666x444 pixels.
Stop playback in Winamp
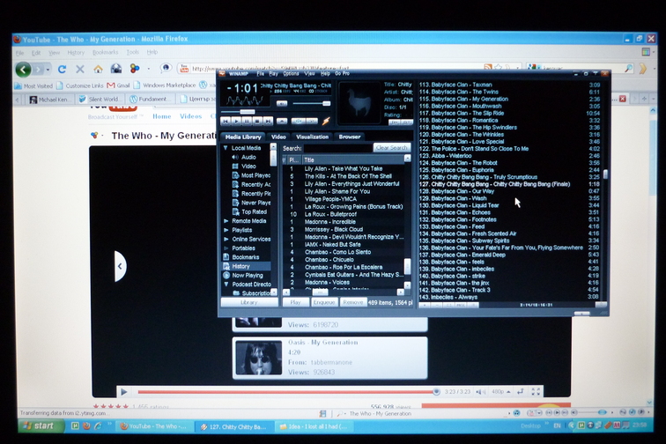pos(257,121)
